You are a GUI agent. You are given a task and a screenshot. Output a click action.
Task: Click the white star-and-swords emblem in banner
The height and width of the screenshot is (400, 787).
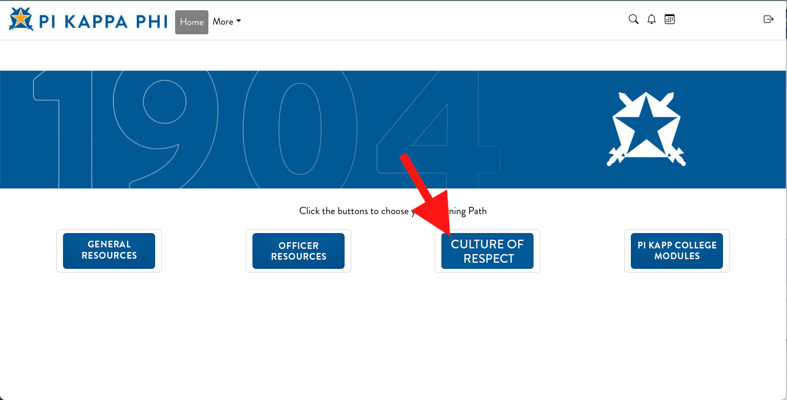pyautogui.click(x=646, y=129)
